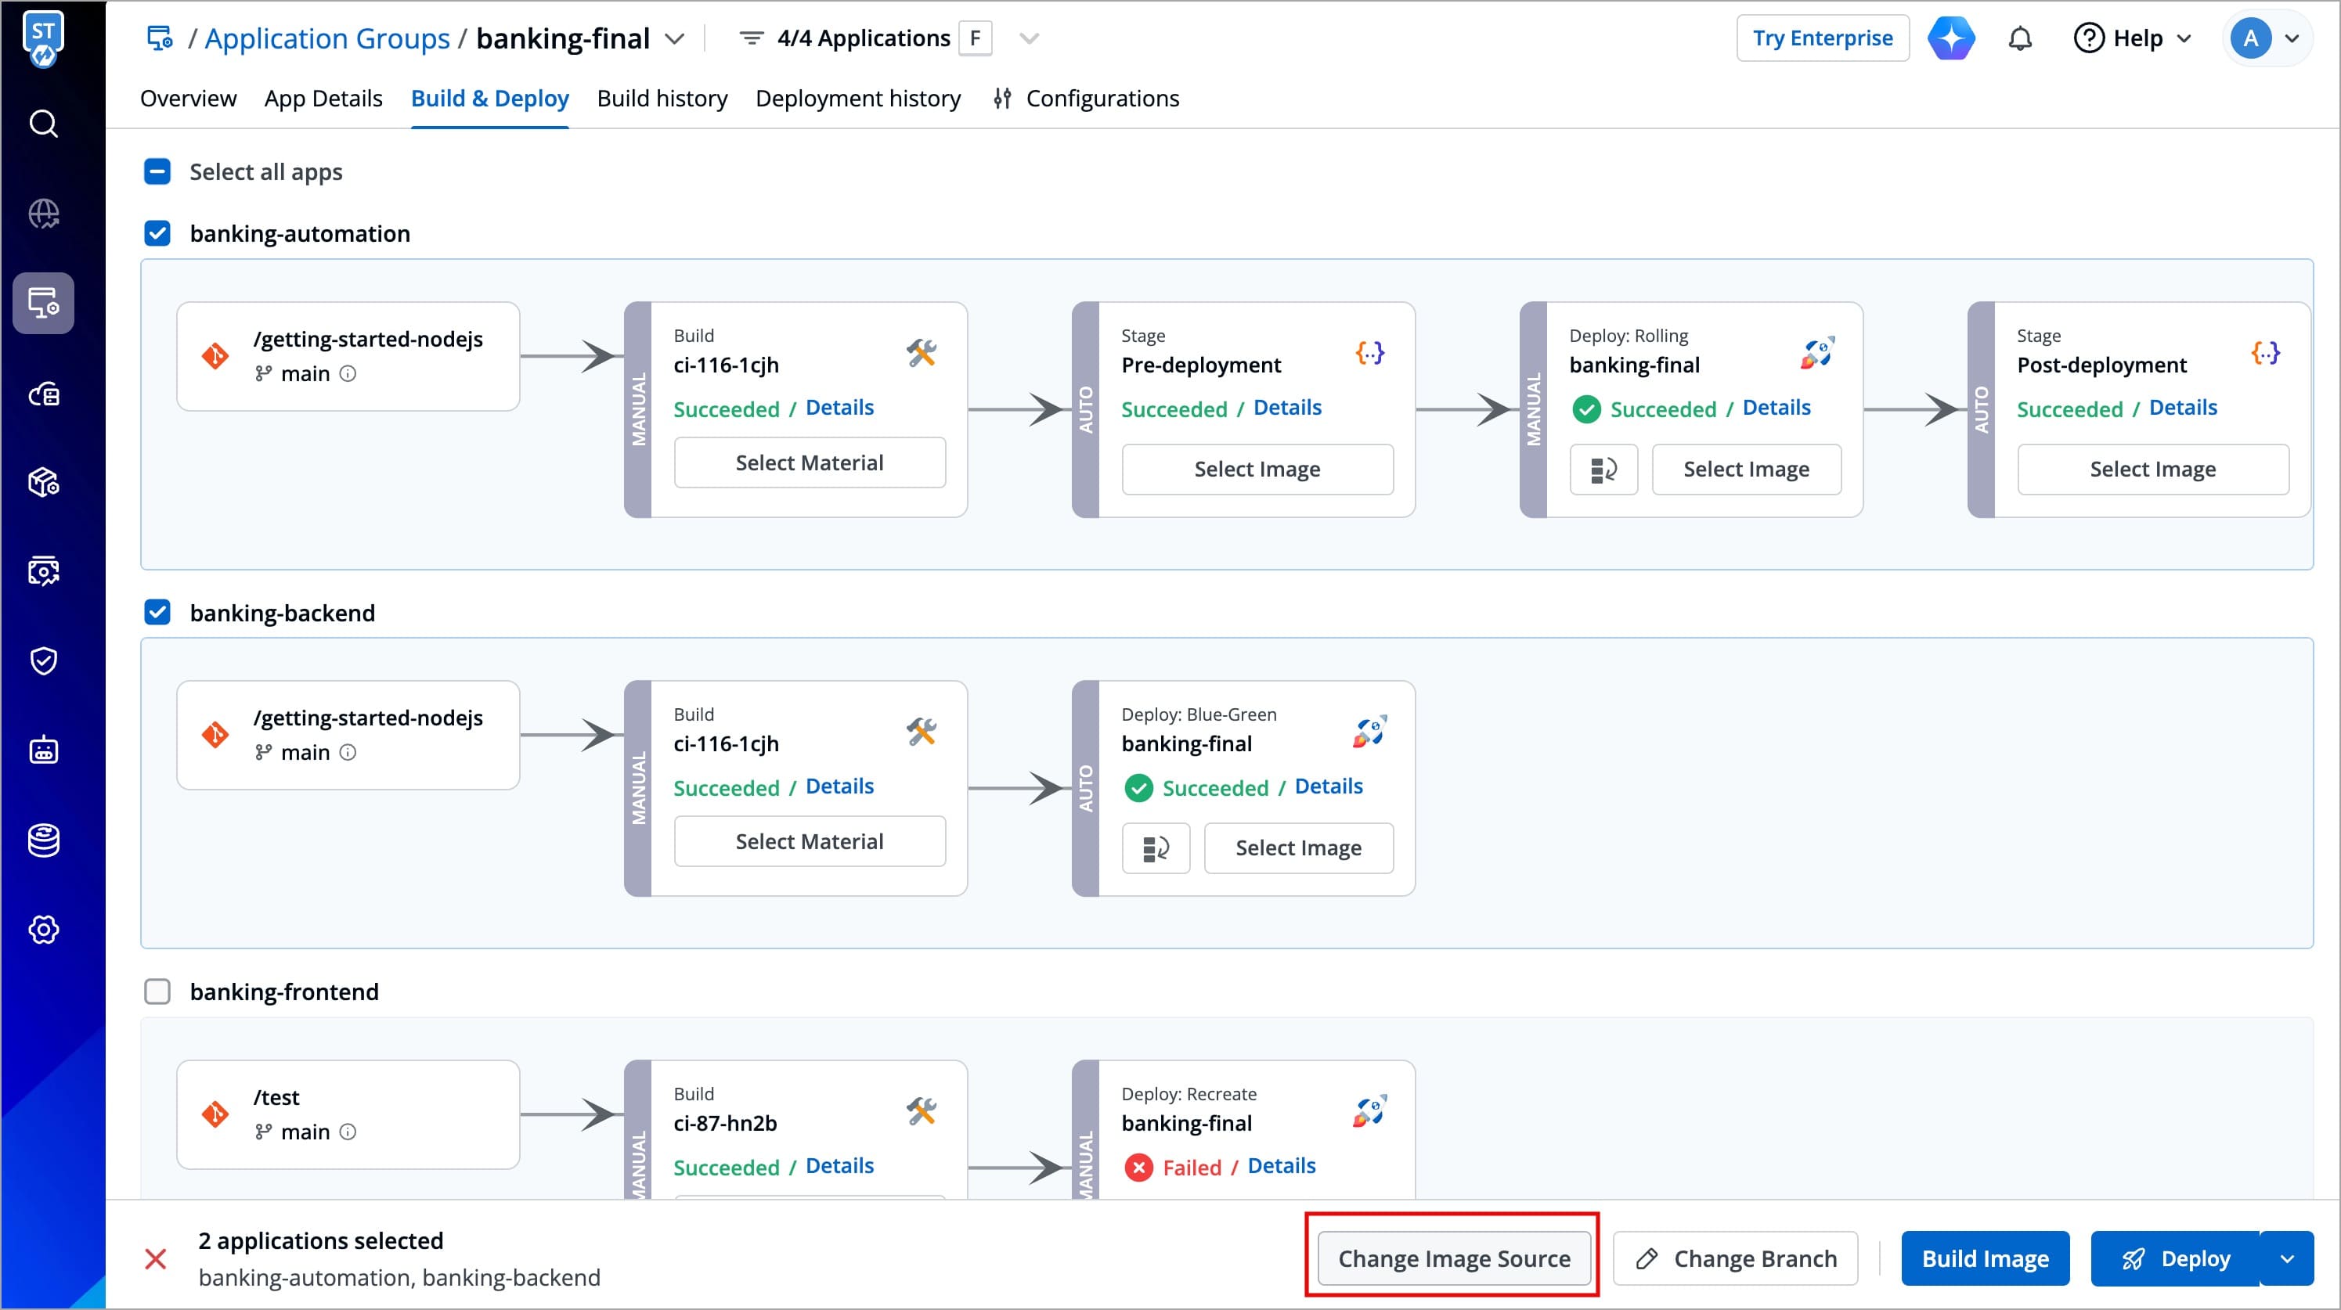2341x1310 pixels.
Task: Uncheck the banking-automation checkbox
Action: pos(157,233)
